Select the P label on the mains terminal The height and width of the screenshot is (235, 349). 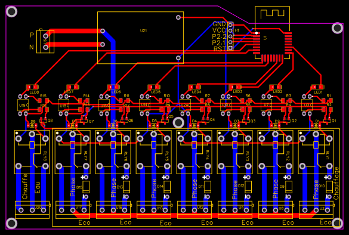pyautogui.click(x=32, y=35)
